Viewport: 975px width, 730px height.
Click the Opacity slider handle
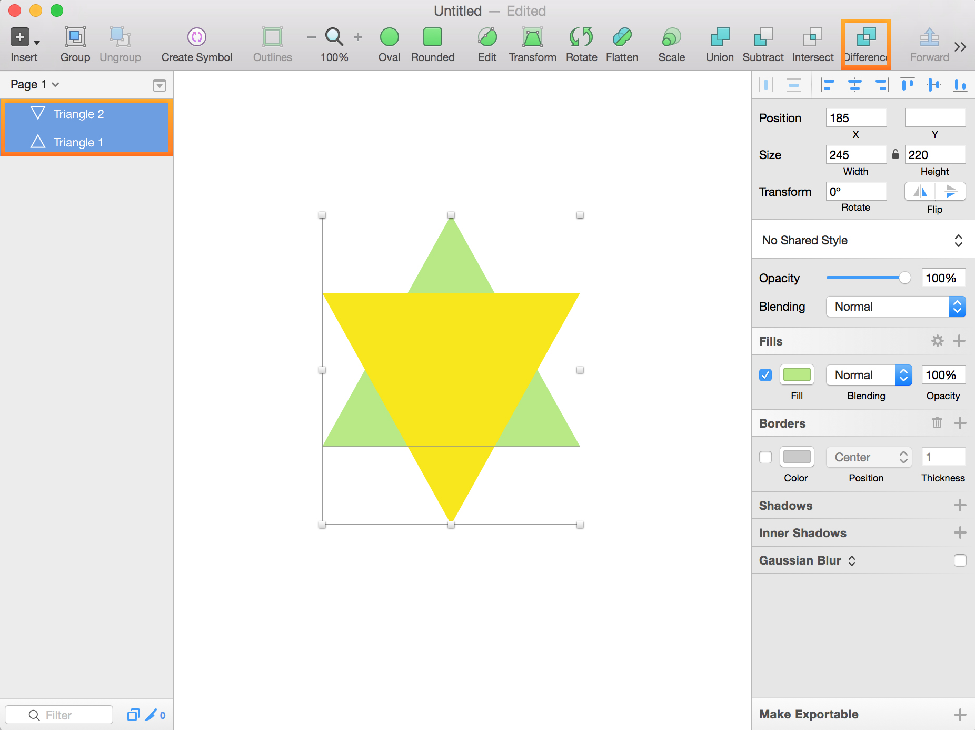tap(904, 278)
